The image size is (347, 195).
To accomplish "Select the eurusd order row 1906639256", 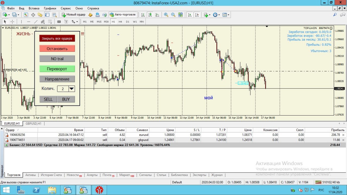I will pos(175,135).
